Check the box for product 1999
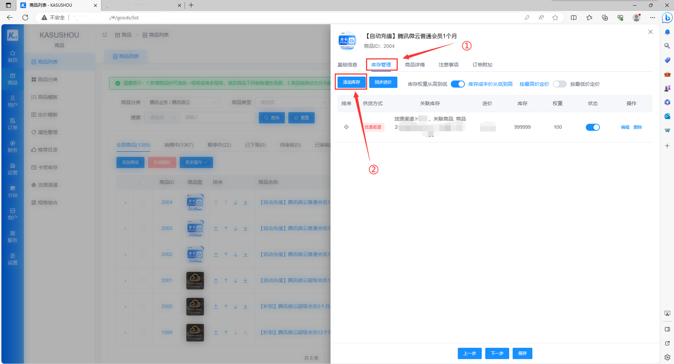Viewport: 674px width, 364px height. (143, 332)
